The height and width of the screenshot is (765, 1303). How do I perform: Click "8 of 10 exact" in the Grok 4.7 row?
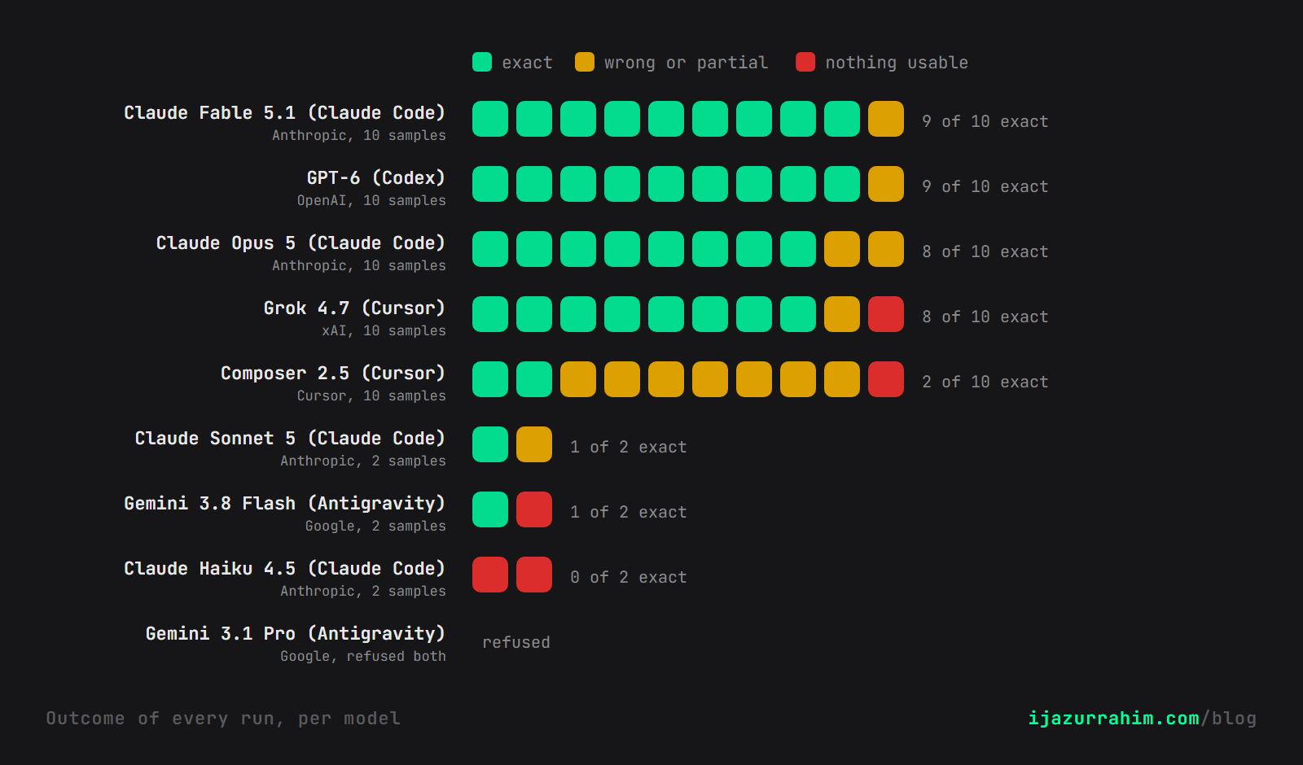(985, 317)
